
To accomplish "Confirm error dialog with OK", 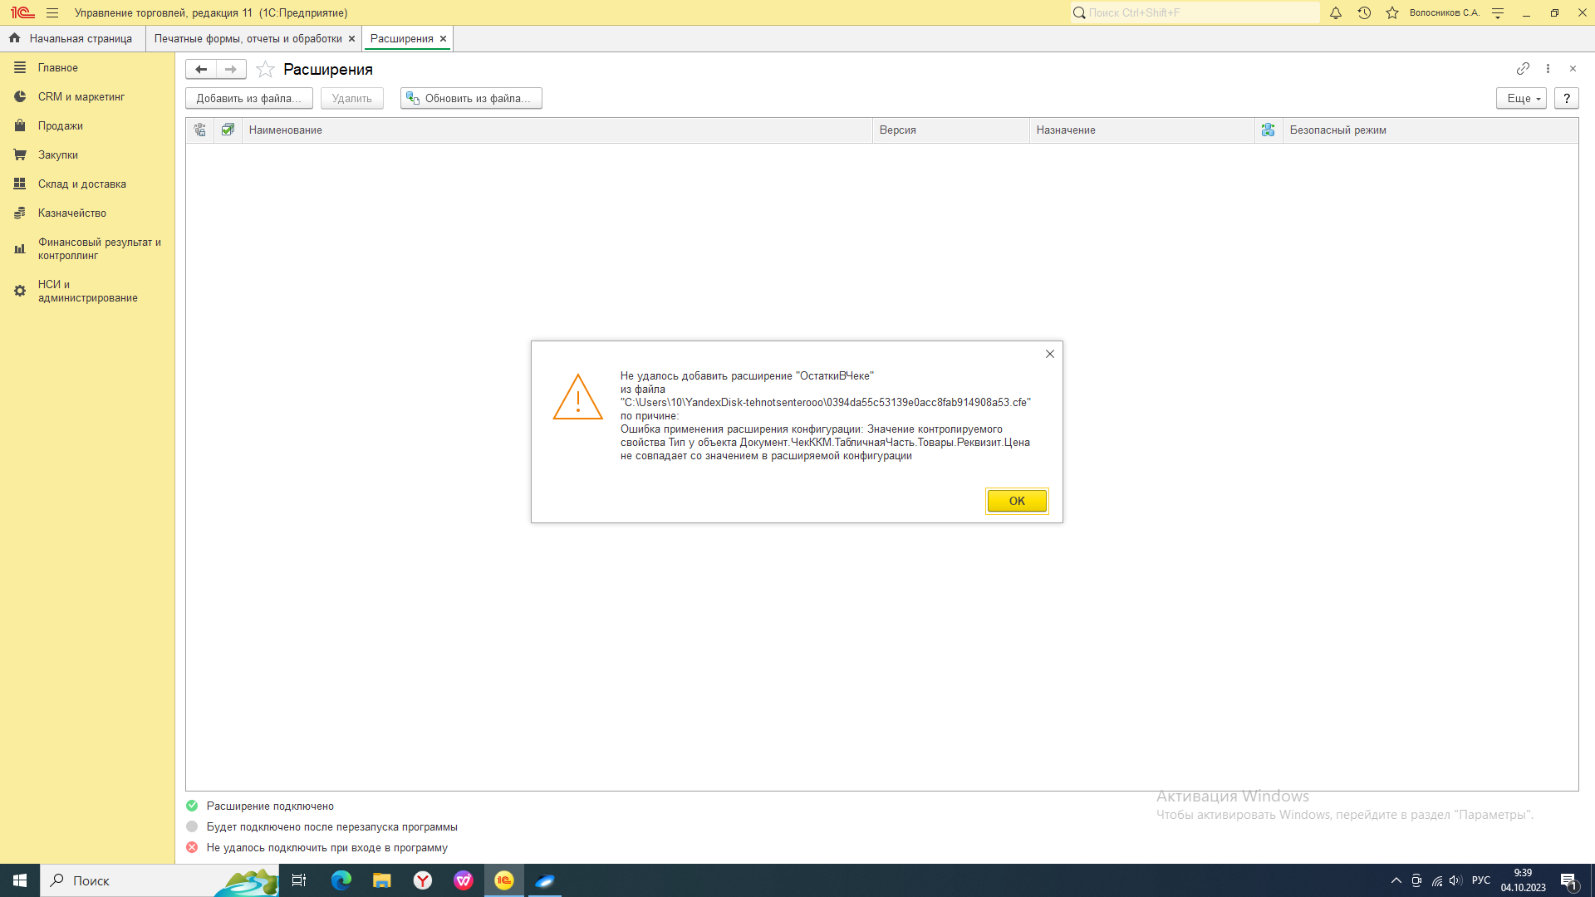I will pyautogui.click(x=1017, y=501).
